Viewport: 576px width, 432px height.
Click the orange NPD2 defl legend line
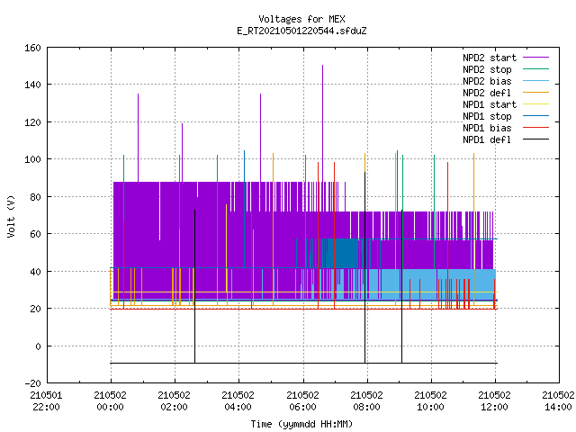click(x=535, y=92)
